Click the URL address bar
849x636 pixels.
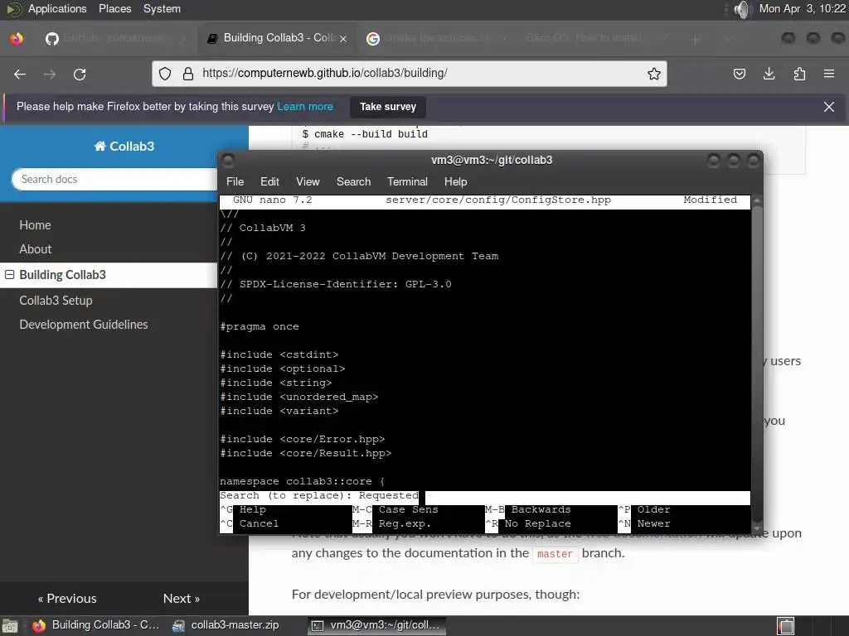tap(409, 74)
